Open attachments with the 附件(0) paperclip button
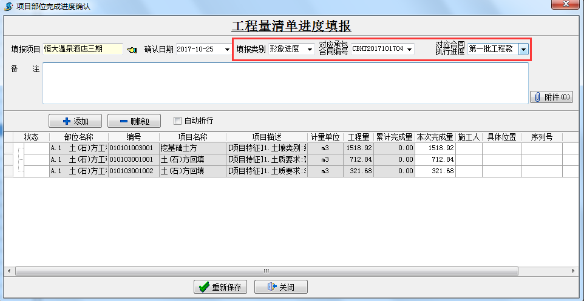 point(551,97)
